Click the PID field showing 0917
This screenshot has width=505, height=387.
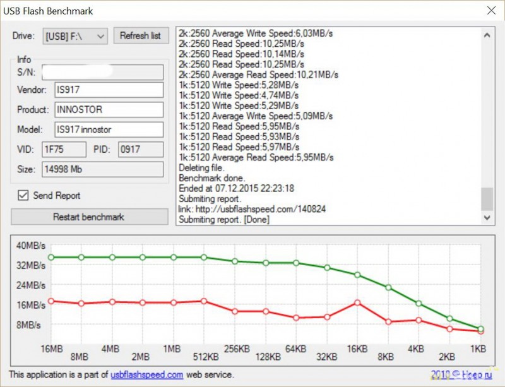coord(141,150)
